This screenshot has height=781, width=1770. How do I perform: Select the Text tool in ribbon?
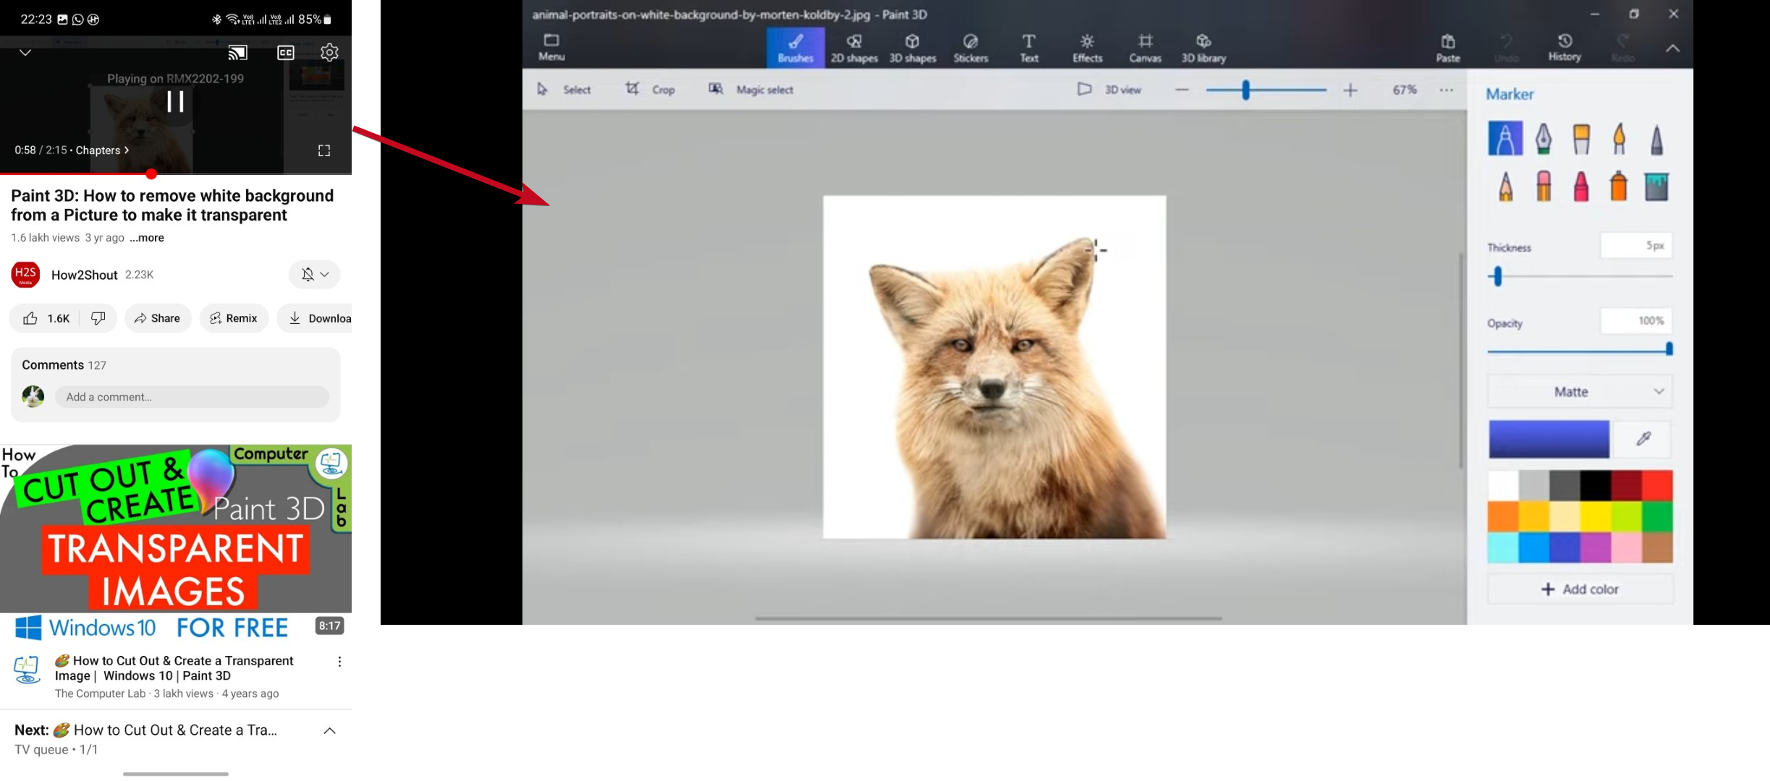pyautogui.click(x=1028, y=46)
